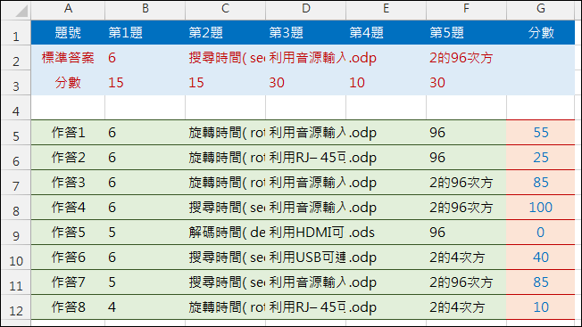Image resolution: width=582 pixels, height=327 pixels.
Task: Select score cell showing 10 in row 12
Action: click(x=540, y=307)
